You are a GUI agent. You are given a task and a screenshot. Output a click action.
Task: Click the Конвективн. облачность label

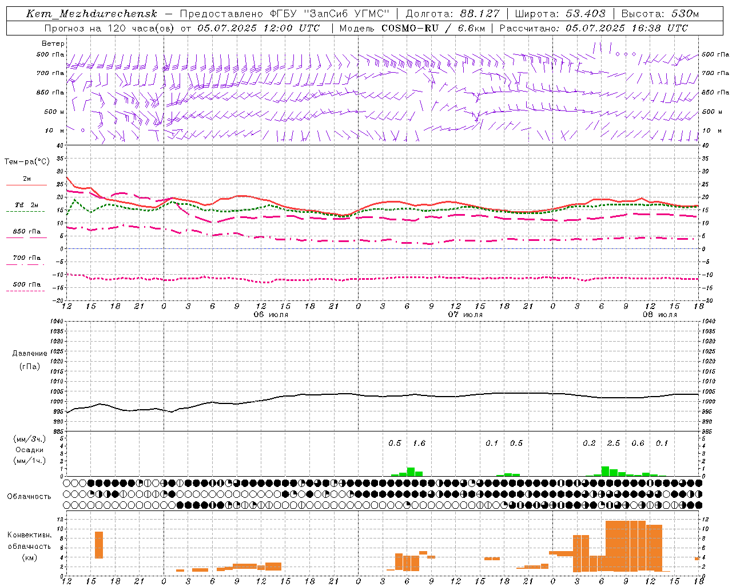click(x=29, y=541)
